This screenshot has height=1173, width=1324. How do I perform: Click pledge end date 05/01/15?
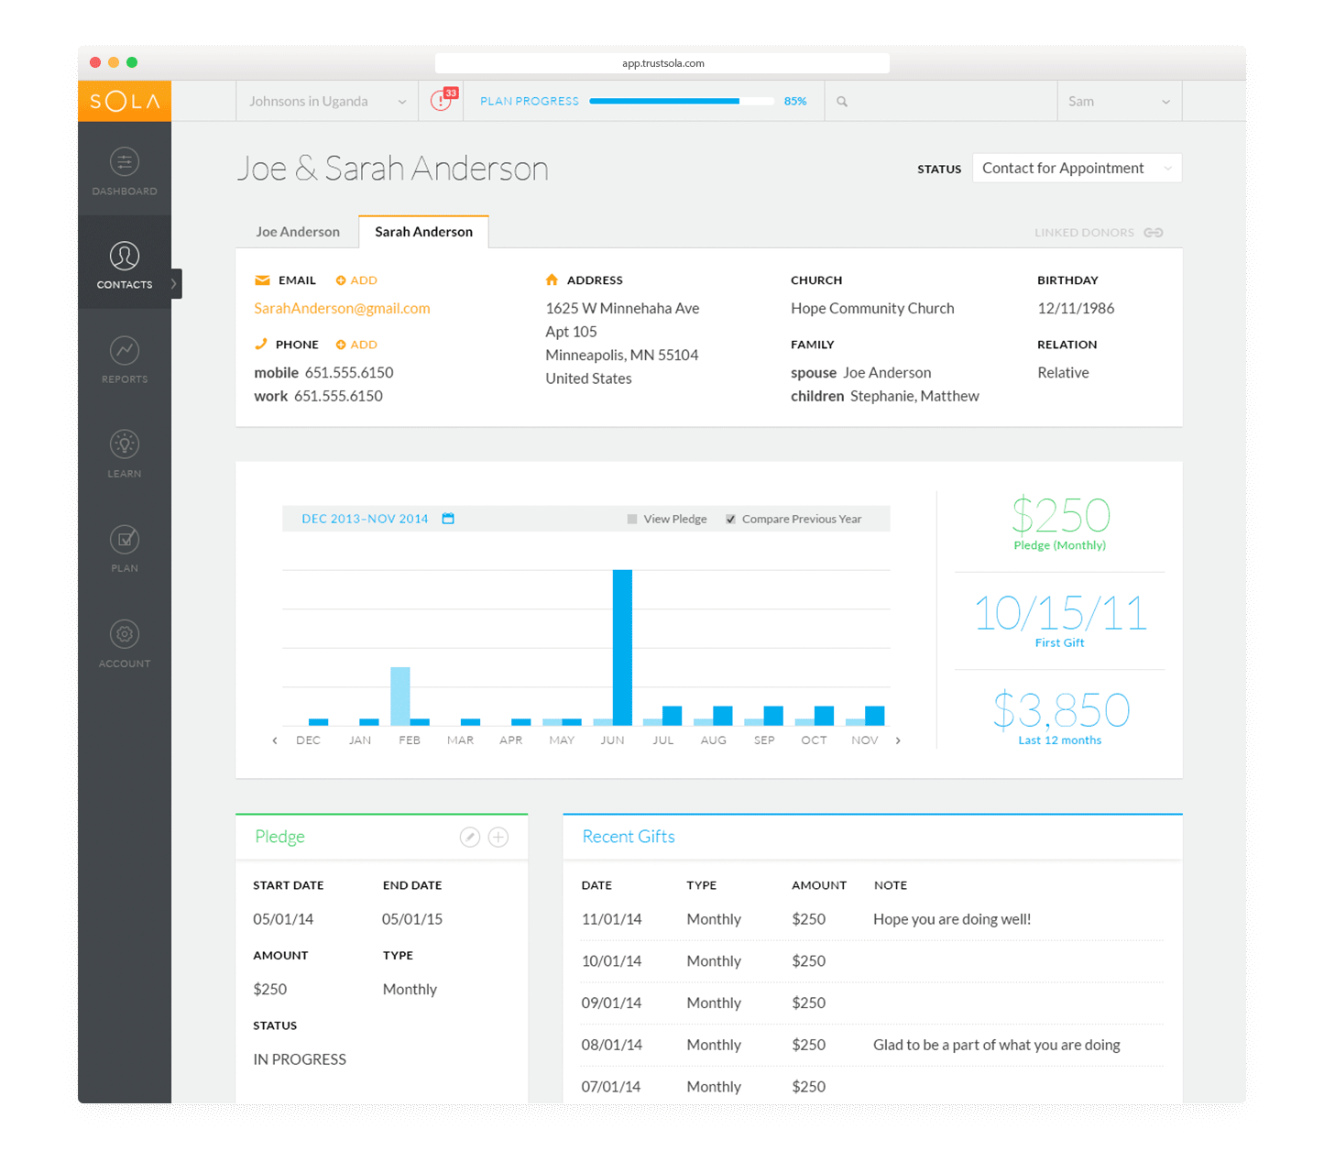point(412,919)
